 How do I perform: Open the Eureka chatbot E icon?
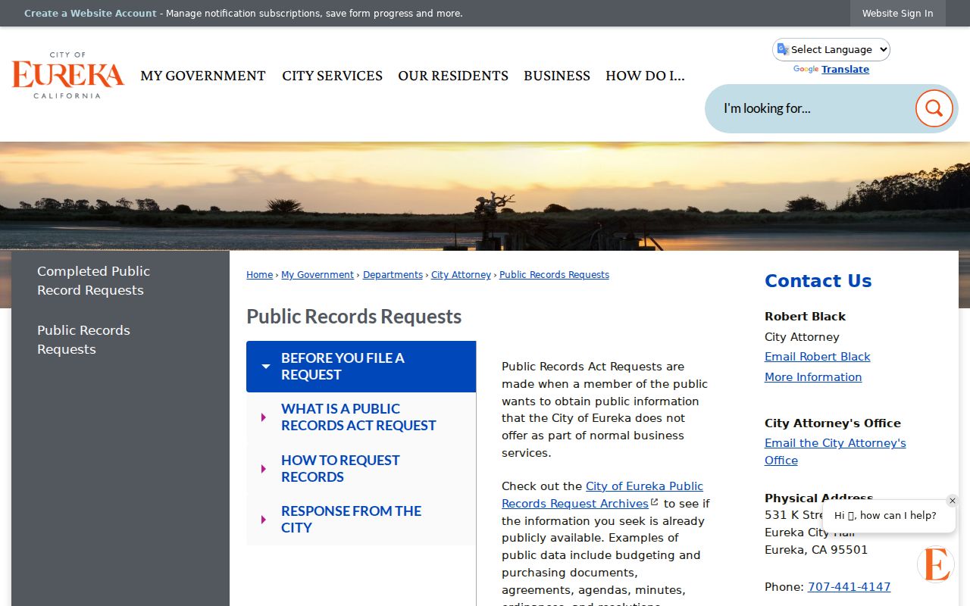[936, 564]
